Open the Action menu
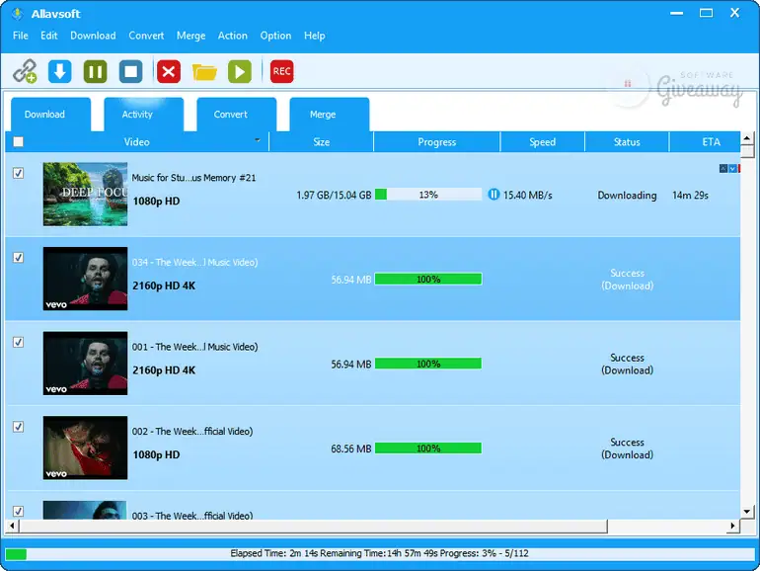The height and width of the screenshot is (571, 760). 233,36
